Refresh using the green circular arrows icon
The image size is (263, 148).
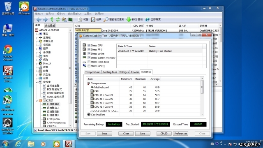pos(58,20)
